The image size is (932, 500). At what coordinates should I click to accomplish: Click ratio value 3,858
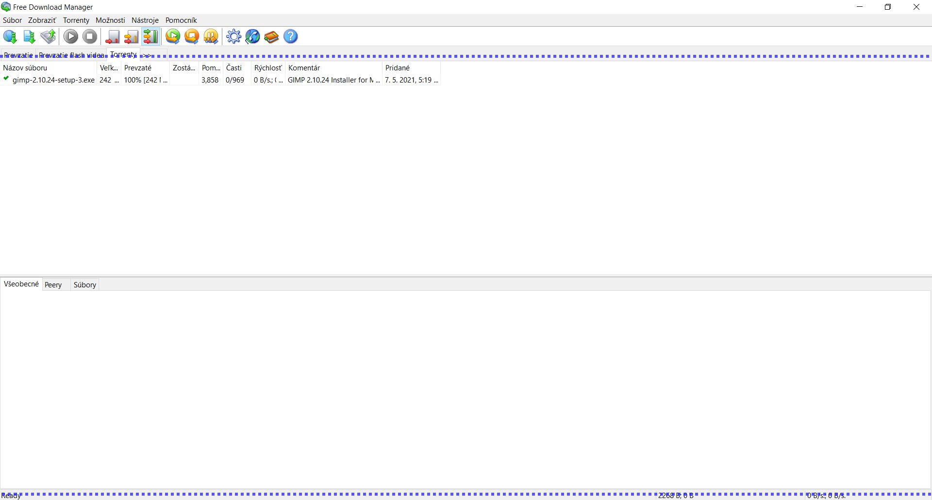[x=210, y=80]
